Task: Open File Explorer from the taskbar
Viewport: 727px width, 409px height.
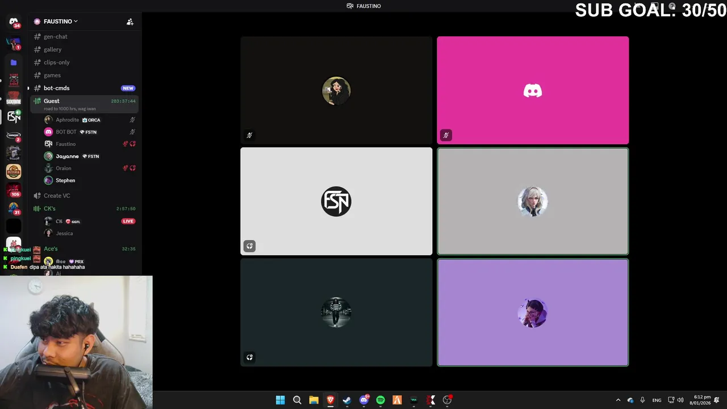Action: click(314, 400)
